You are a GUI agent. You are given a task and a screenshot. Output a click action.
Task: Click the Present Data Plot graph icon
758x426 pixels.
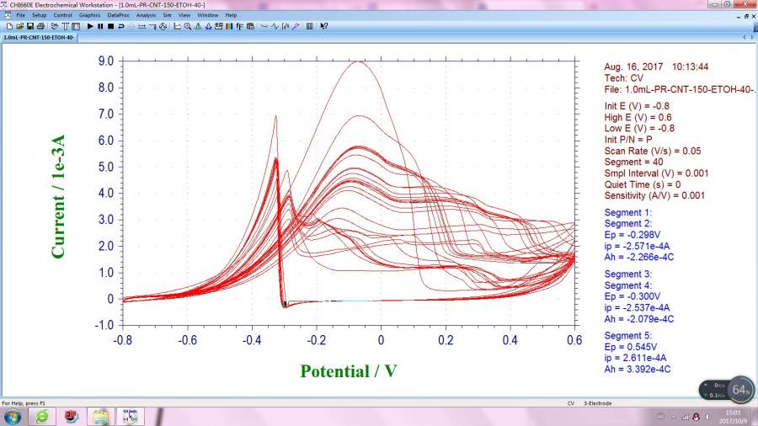pos(178,26)
